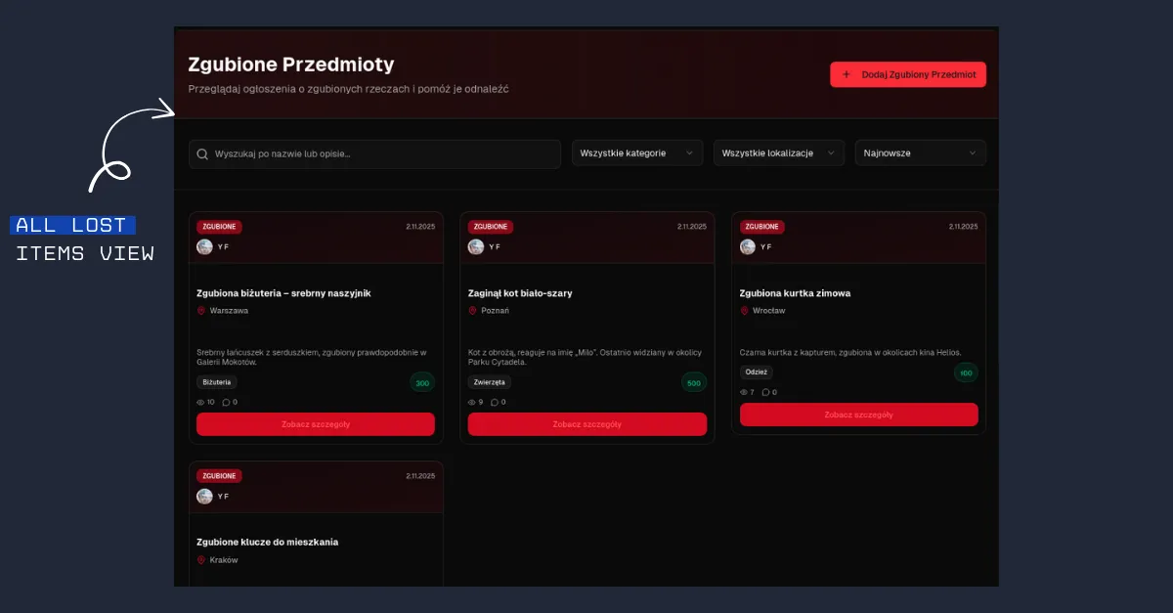1173x613 pixels.
Task: Click the Odzież category tag
Action: 756,372
